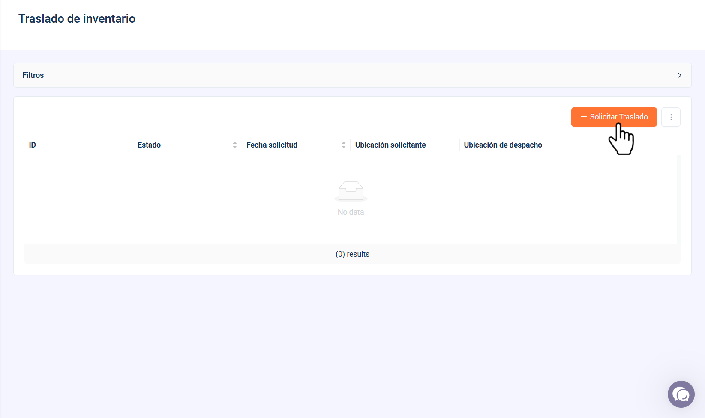Click the (0) results footer text
705x418 pixels.
tap(352, 254)
